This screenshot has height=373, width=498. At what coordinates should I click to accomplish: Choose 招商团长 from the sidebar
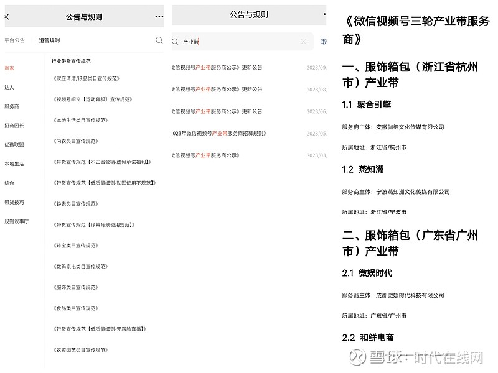click(14, 126)
